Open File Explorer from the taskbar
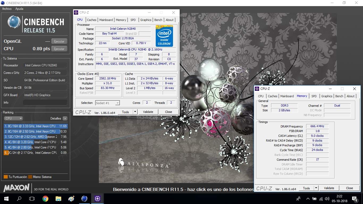Screen dimensions: 363x204 (x=58, y=198)
